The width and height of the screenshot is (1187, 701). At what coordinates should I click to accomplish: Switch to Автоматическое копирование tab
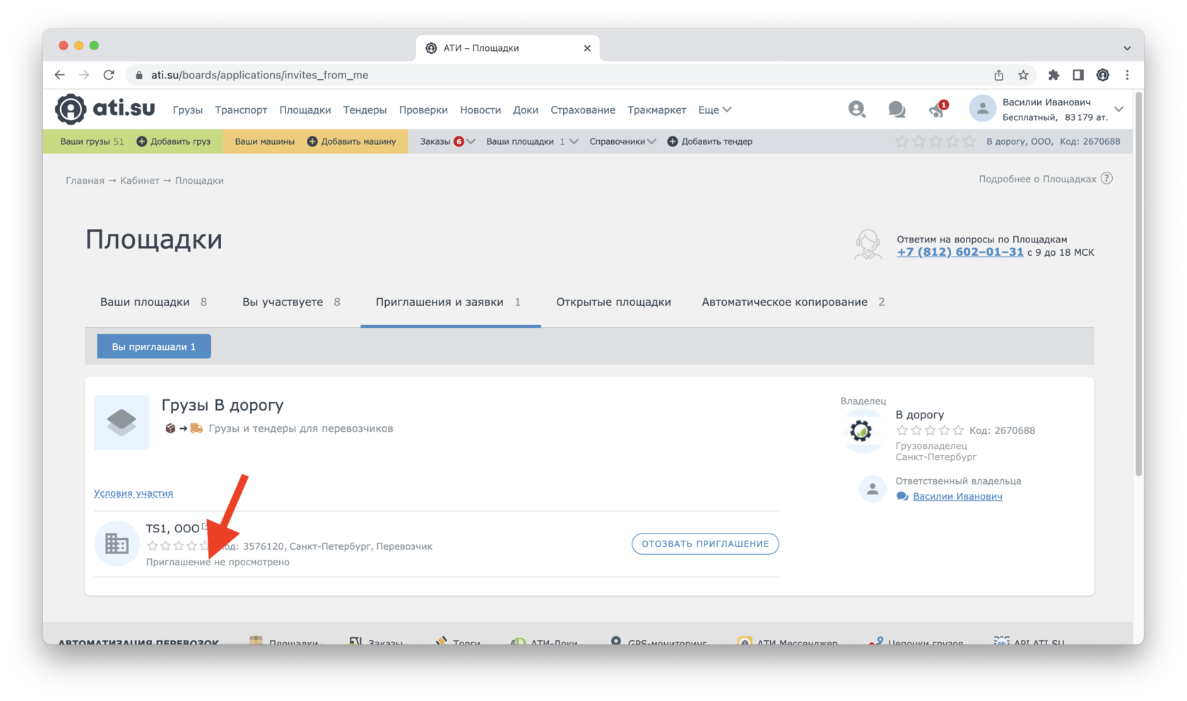click(x=793, y=302)
